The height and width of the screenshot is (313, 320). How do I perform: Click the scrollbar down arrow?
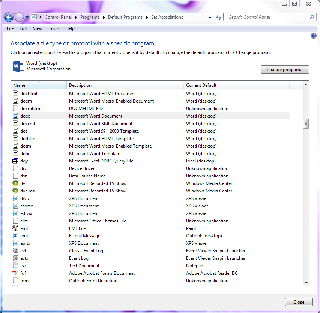pyautogui.click(x=306, y=283)
